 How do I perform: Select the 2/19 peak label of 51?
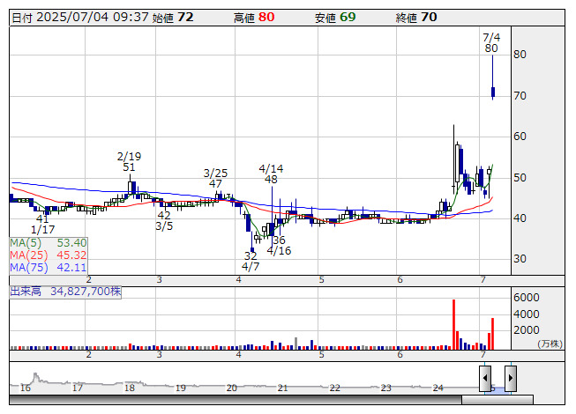pos(129,162)
